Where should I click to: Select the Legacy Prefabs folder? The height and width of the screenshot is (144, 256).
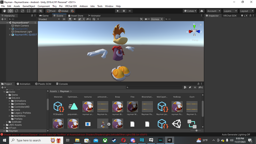tap(22, 113)
